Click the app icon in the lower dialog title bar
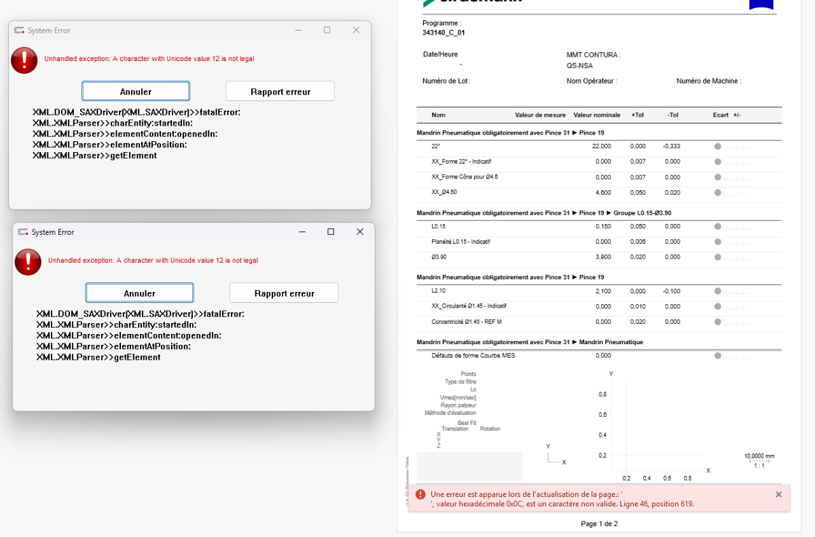 click(22, 232)
